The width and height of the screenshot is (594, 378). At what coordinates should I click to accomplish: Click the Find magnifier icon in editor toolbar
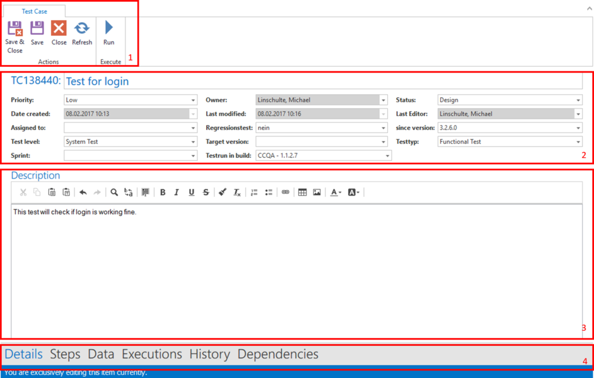tap(114, 192)
